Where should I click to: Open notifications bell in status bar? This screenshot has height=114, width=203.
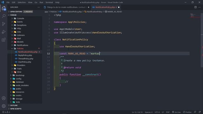pos(200,112)
